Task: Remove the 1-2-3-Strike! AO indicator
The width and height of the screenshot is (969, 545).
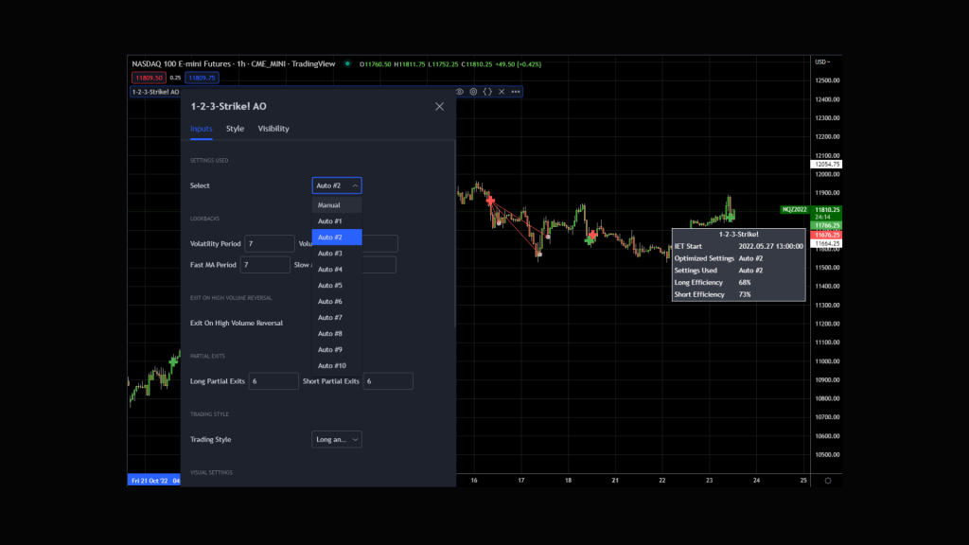Action: tap(502, 92)
